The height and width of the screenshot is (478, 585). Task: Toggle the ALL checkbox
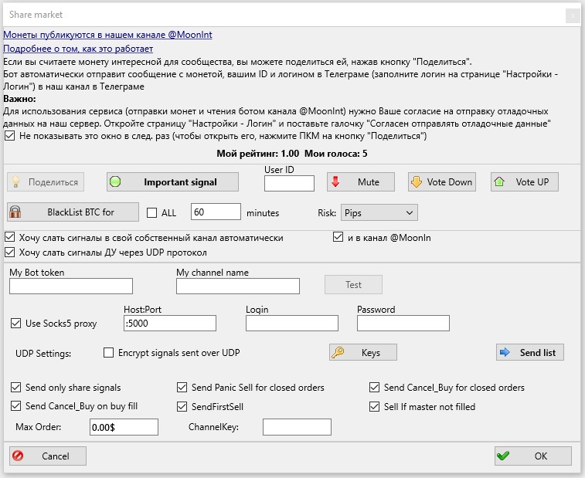pos(152,213)
